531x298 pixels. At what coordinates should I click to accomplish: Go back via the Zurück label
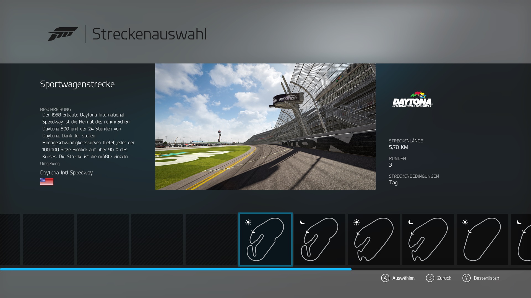point(444,278)
